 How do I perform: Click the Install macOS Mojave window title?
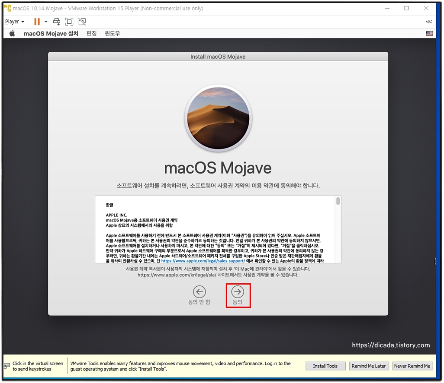[x=218, y=57]
